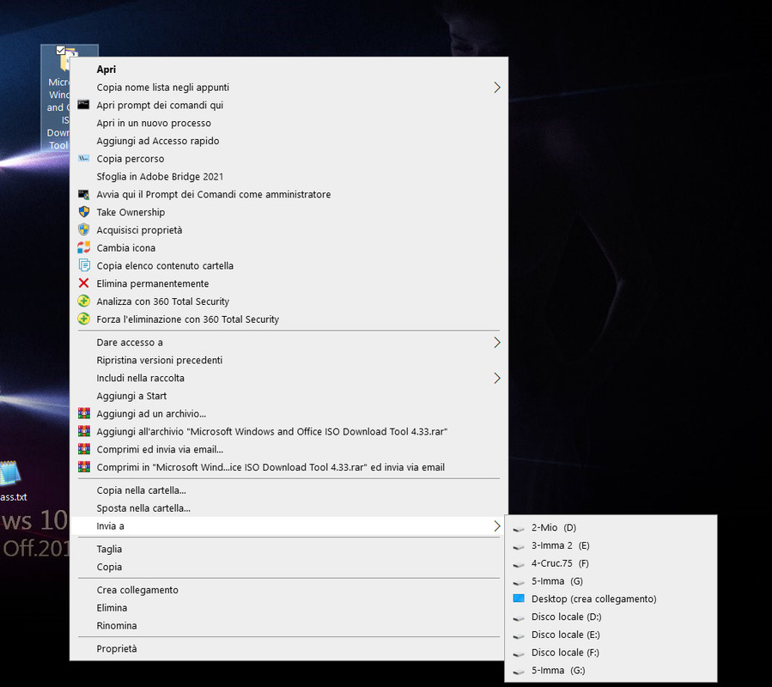Select the ass.txt file icon on the desktop
The image size is (772, 687).
[x=9, y=473]
